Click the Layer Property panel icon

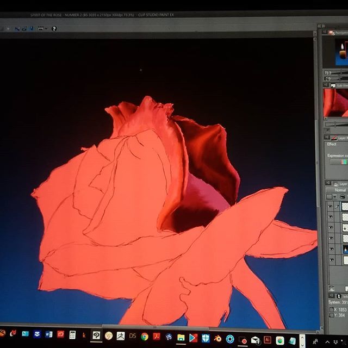(x=334, y=138)
